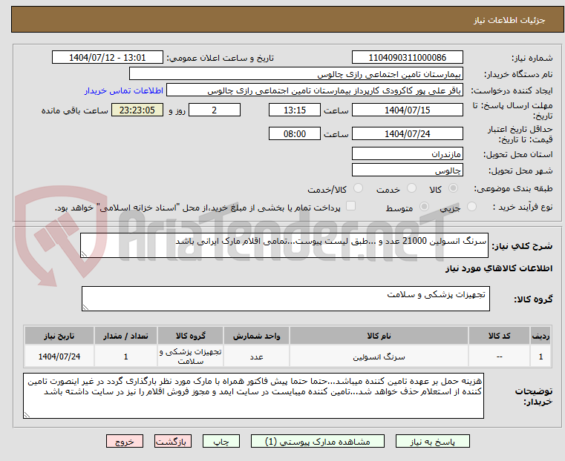Click the خروج exit button
565x461 pixels.
pos(125,441)
